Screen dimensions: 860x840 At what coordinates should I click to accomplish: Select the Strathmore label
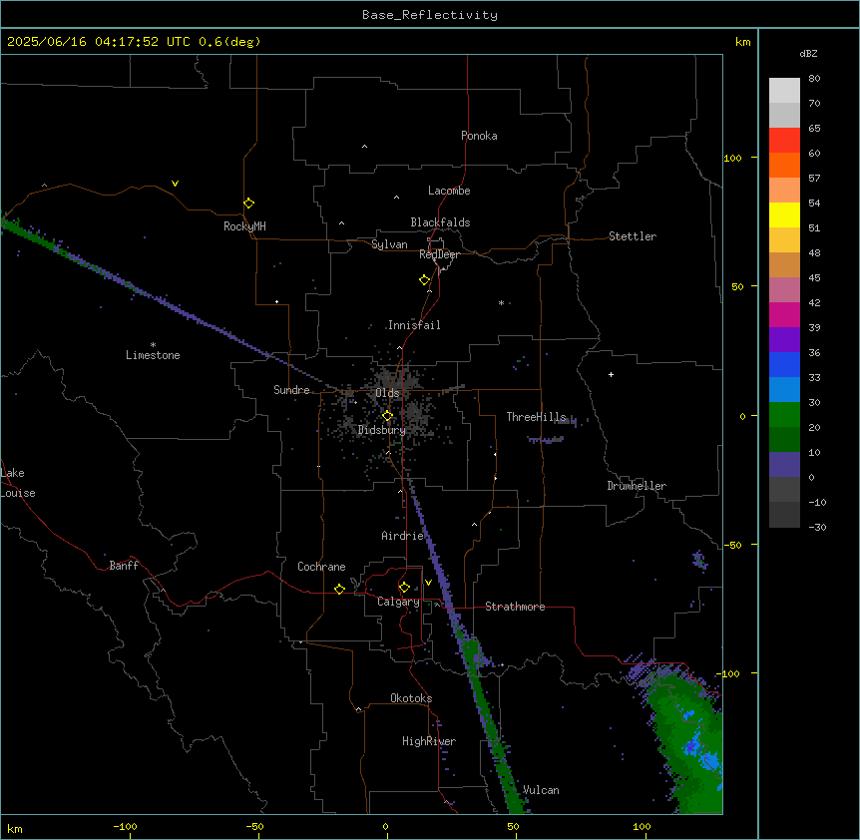click(515, 607)
